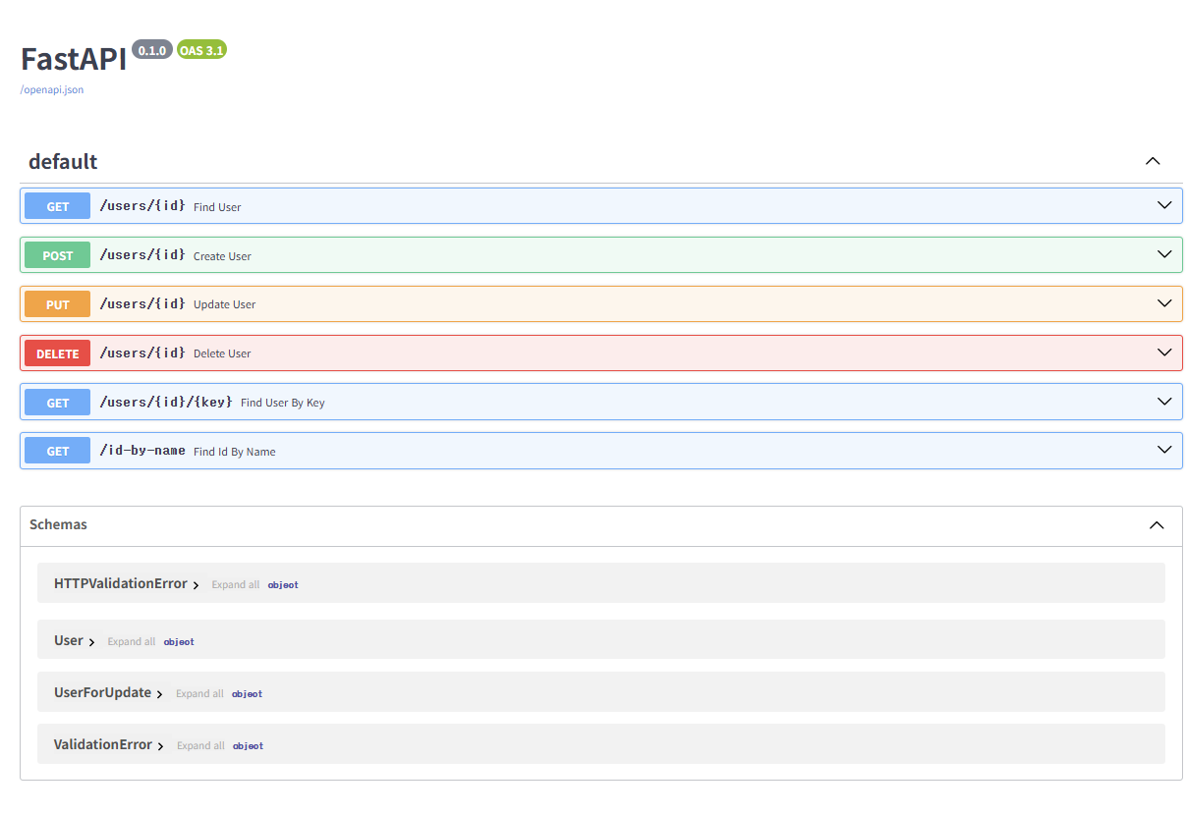The width and height of the screenshot is (1186, 814).
Task: Open the /openapi.json link
Action: pyautogui.click(x=52, y=89)
